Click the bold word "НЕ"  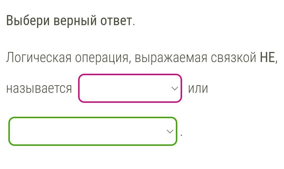coord(267,58)
